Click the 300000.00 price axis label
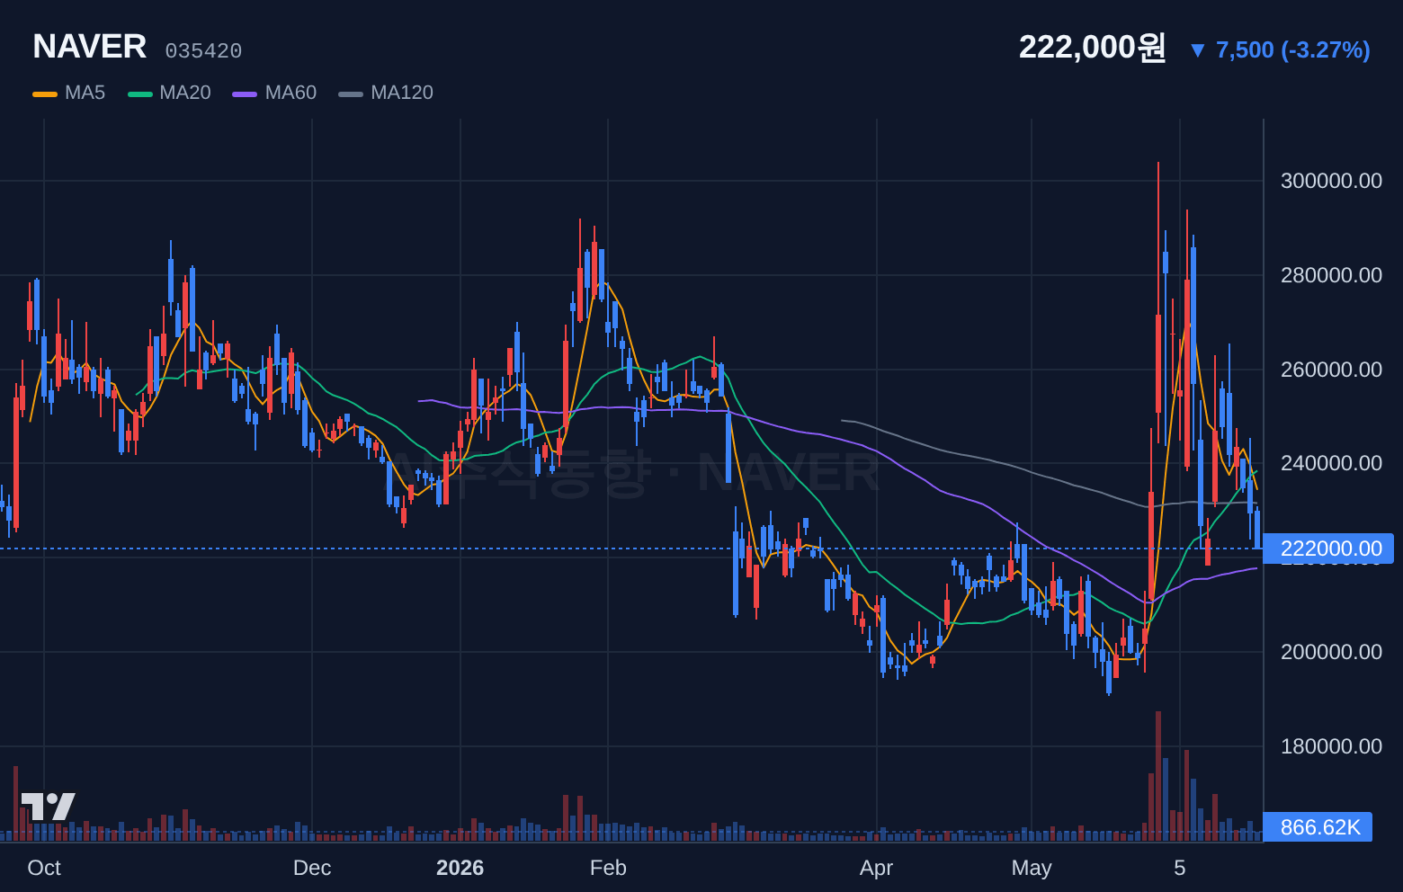The image size is (1403, 892). pos(1331,181)
